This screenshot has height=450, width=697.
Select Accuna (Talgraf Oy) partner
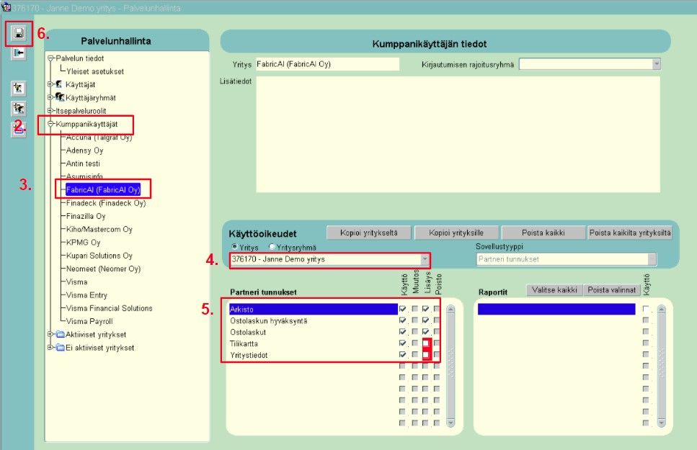click(99, 138)
